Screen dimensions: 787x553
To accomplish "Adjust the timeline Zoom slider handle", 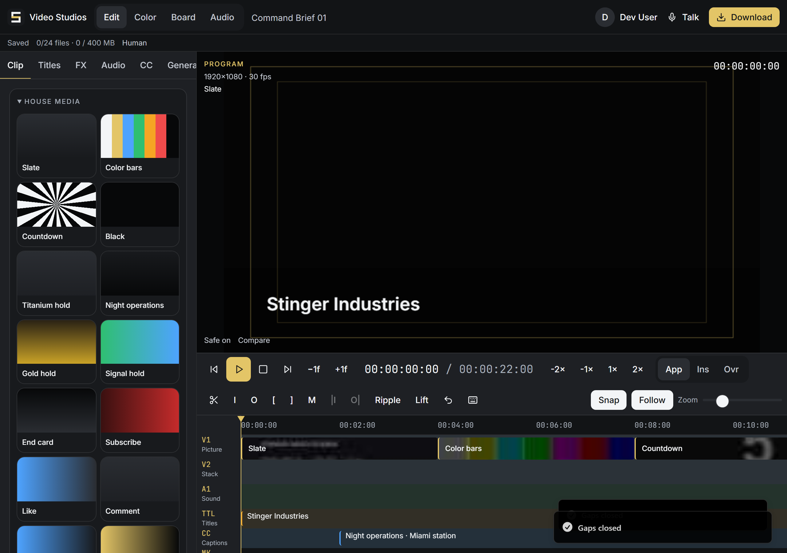I will (x=722, y=401).
